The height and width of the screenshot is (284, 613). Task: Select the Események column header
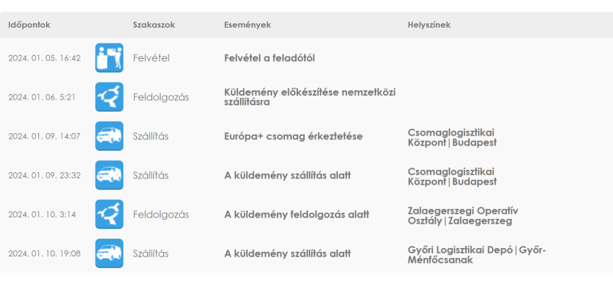point(247,24)
